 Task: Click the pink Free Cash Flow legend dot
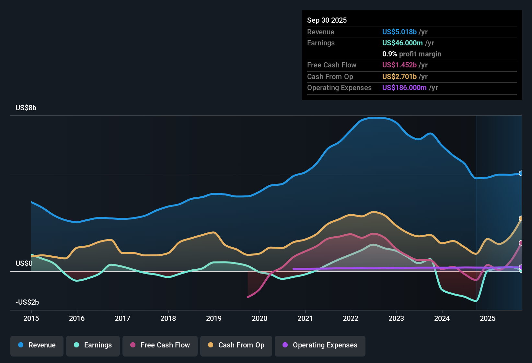[x=133, y=345]
